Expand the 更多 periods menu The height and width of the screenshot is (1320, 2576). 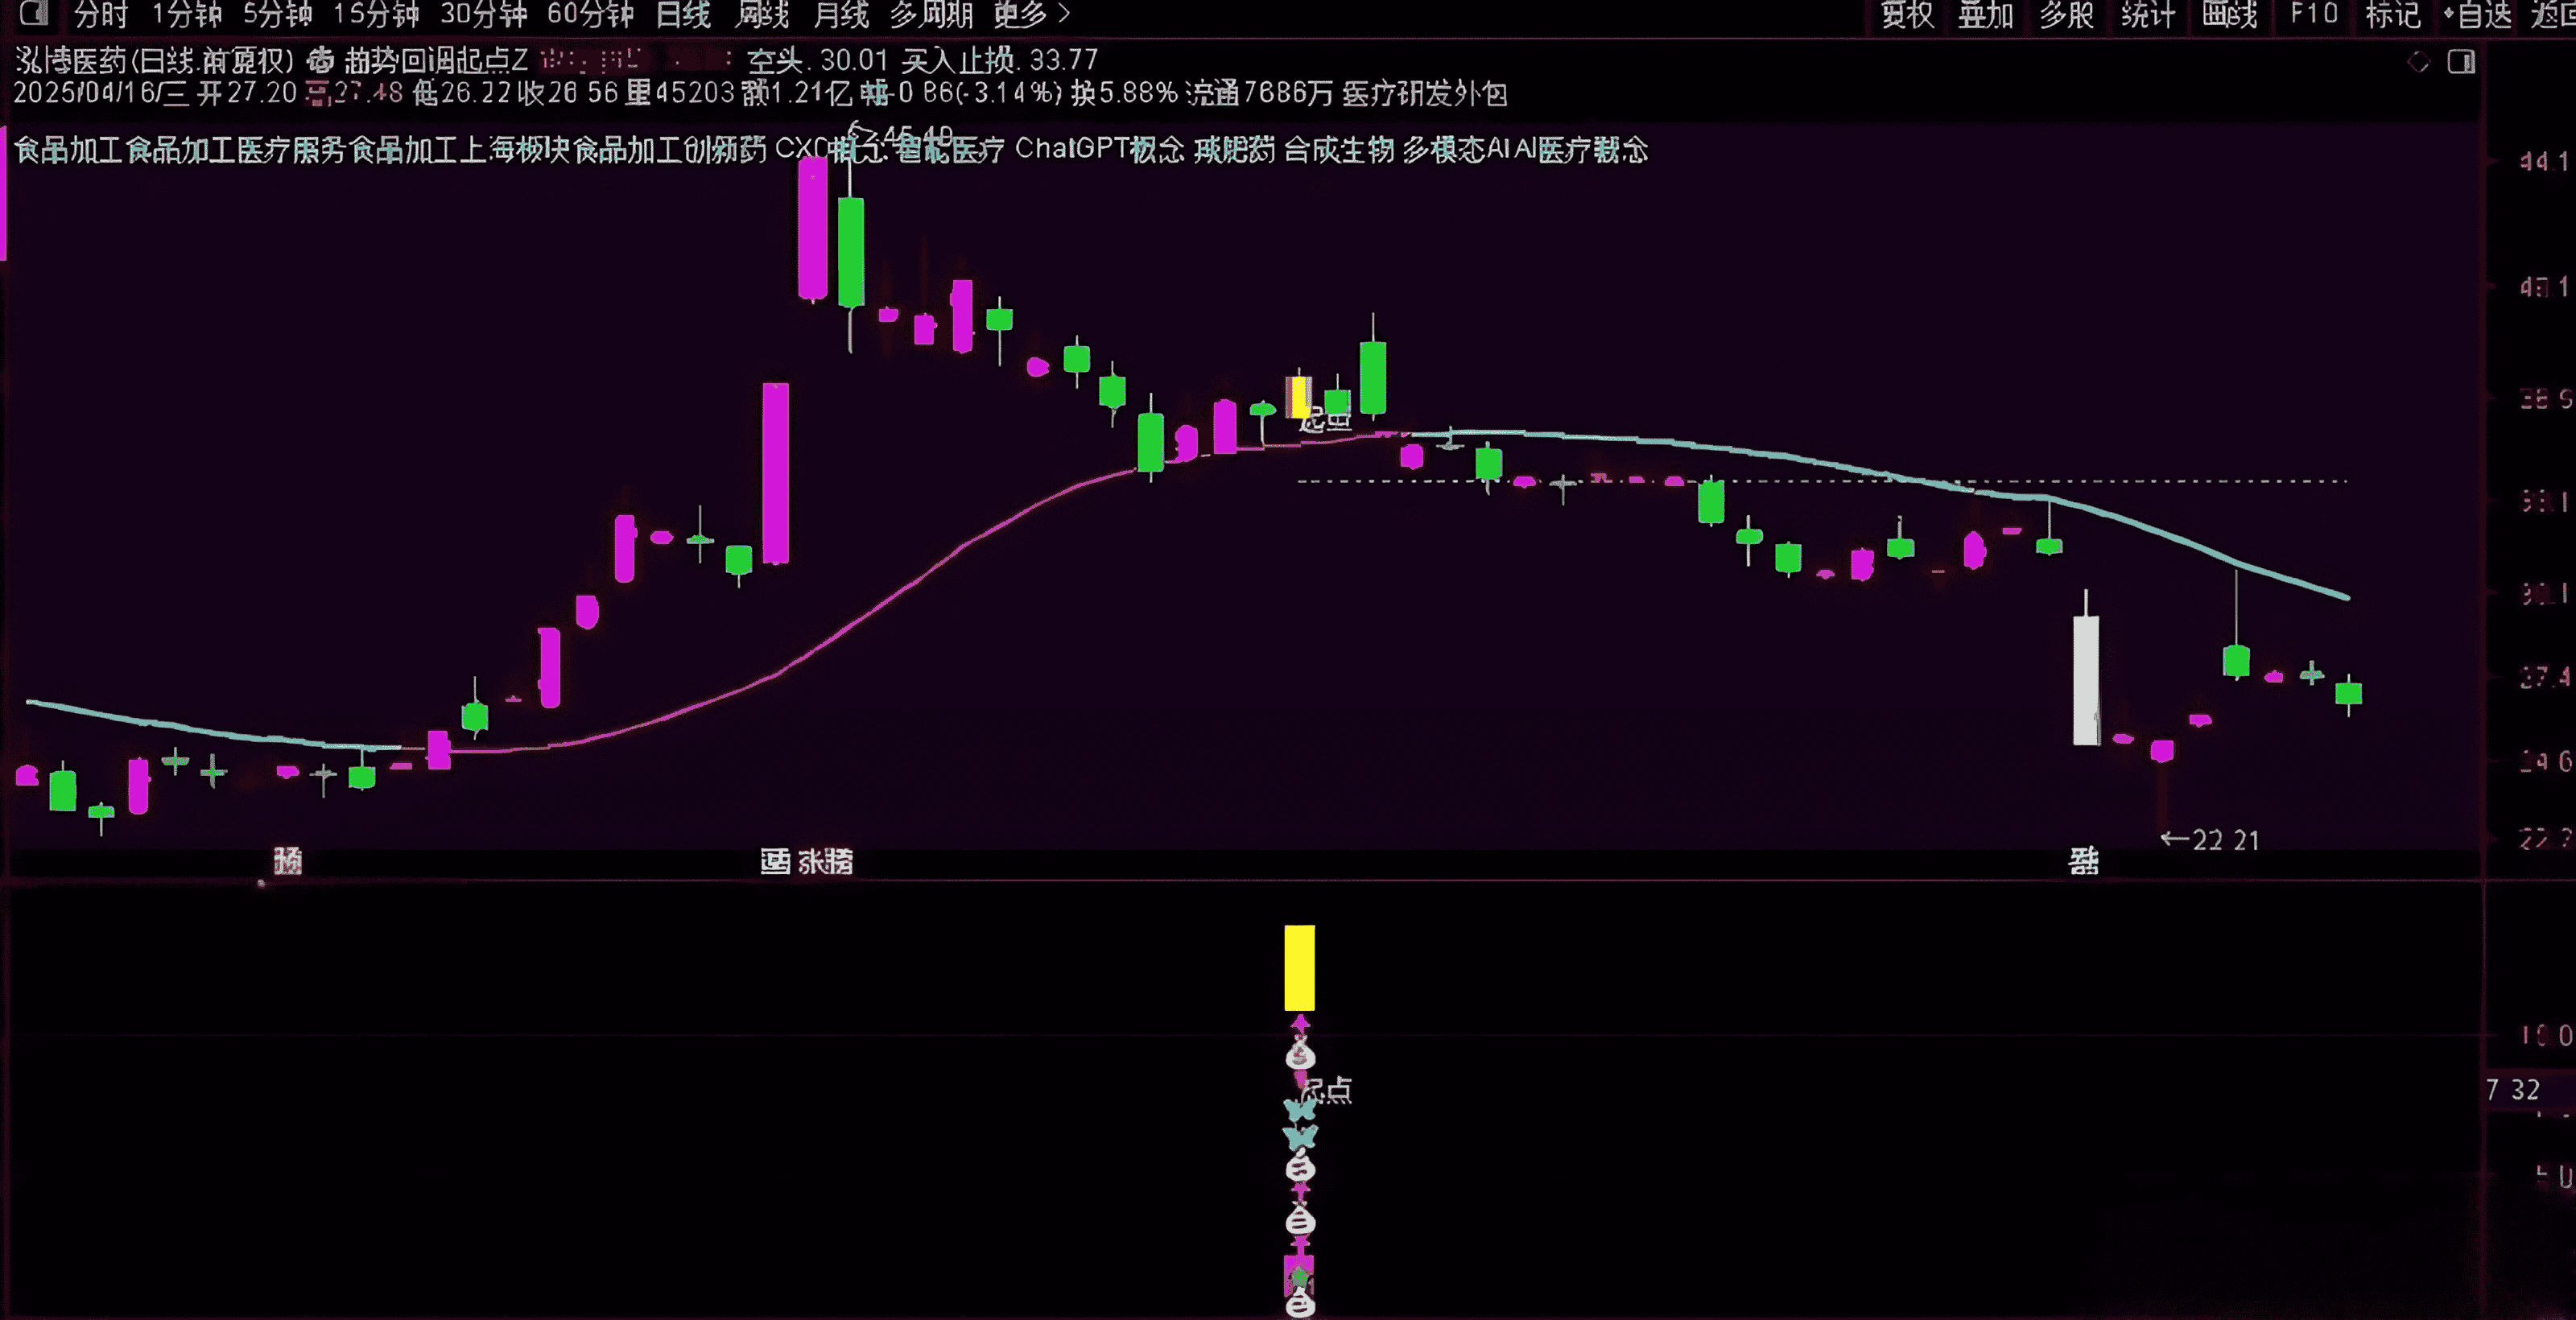pyautogui.click(x=1031, y=14)
